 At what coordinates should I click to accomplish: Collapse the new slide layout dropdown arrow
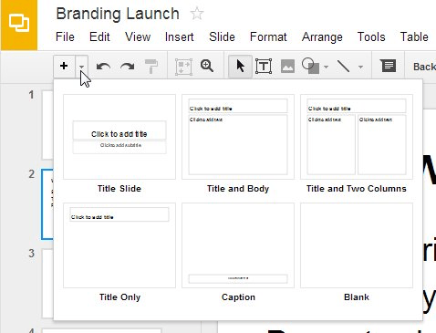tap(81, 66)
